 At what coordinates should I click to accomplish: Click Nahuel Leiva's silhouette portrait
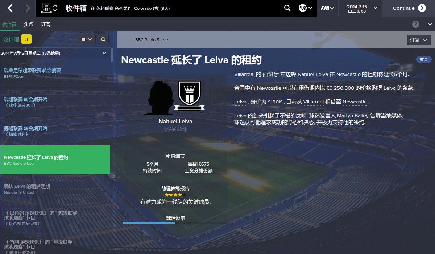pos(158,98)
